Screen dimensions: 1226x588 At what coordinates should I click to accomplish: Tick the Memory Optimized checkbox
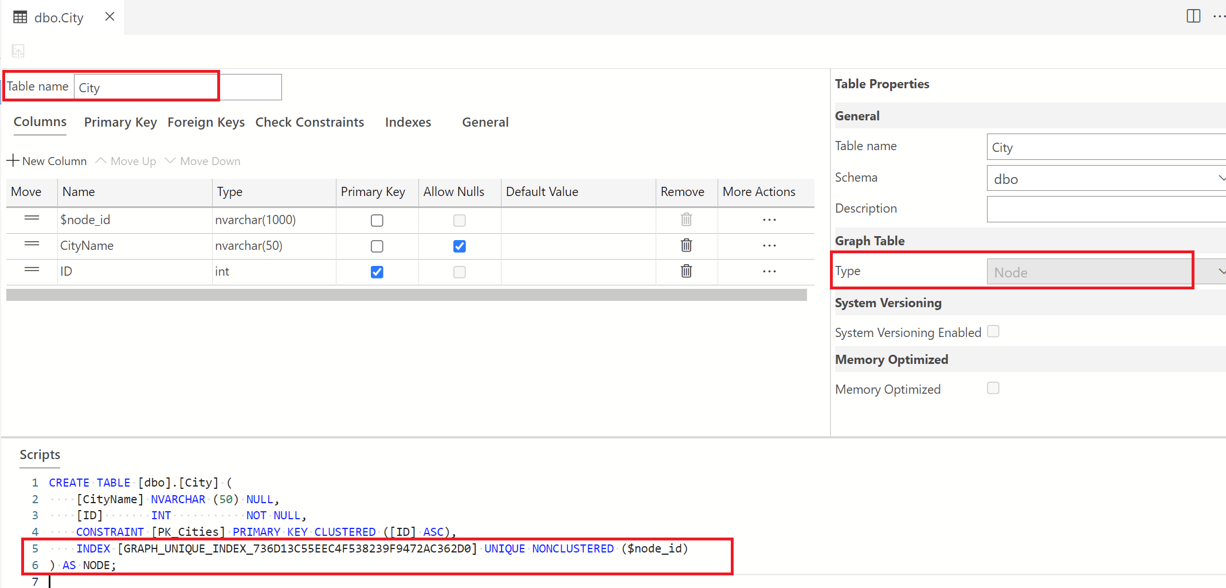click(x=993, y=388)
